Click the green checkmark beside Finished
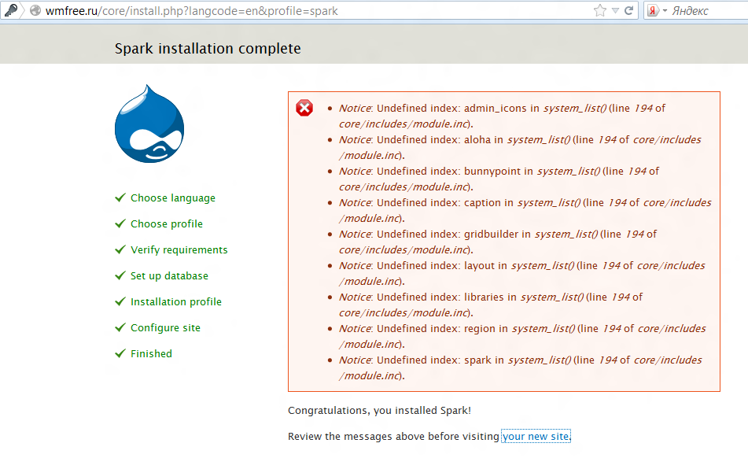The height and width of the screenshot is (469, 748). pos(120,353)
